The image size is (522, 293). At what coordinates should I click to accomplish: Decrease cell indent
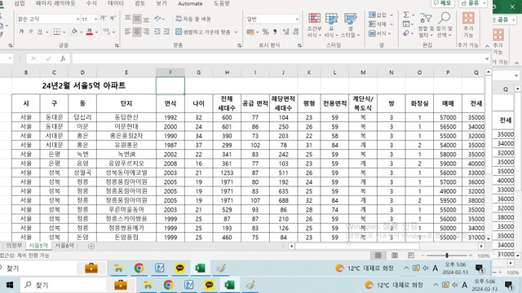click(x=157, y=32)
